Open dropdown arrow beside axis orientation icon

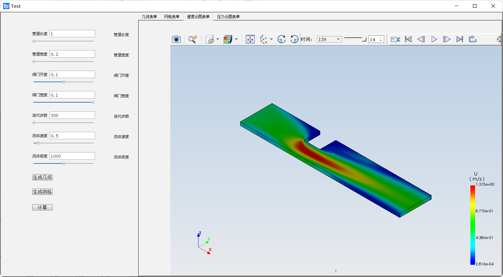click(x=271, y=39)
